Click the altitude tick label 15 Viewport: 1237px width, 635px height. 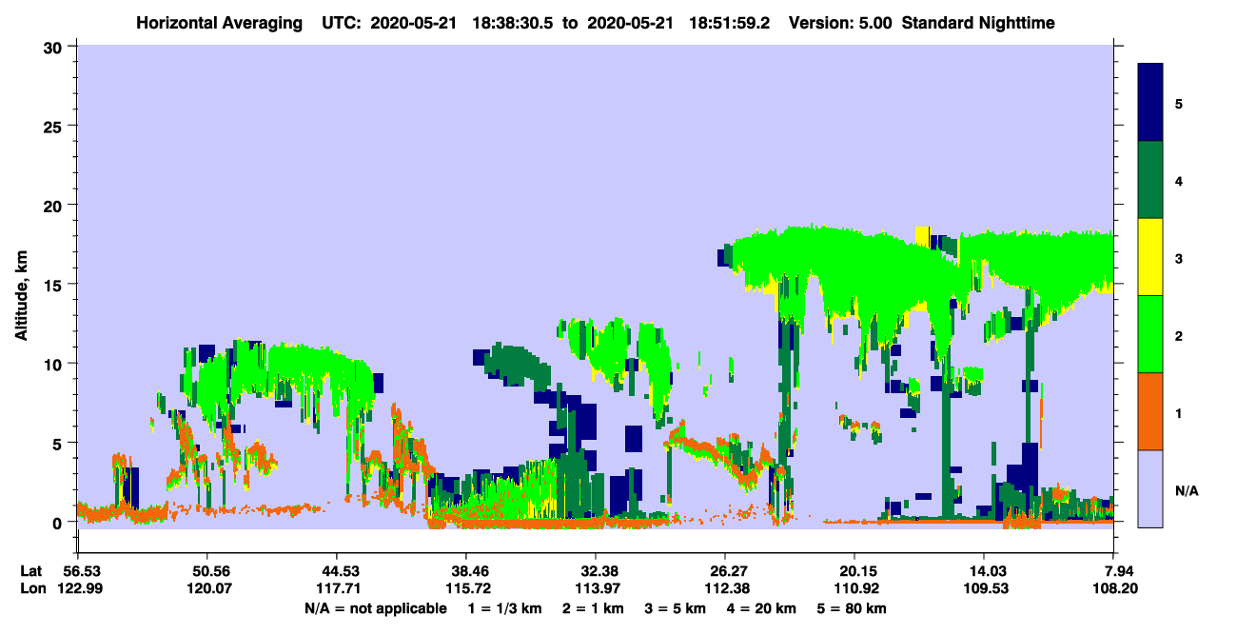point(54,284)
